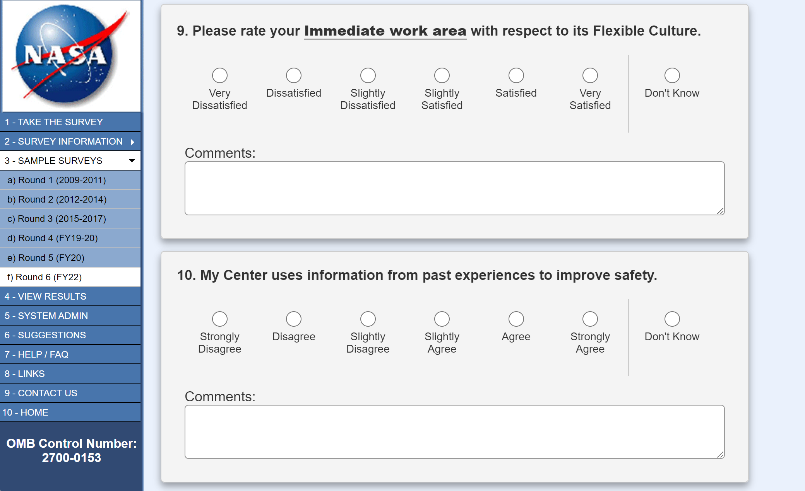805x491 pixels.
Task: Select Very Dissatisfied for question 9
Action: (219, 75)
